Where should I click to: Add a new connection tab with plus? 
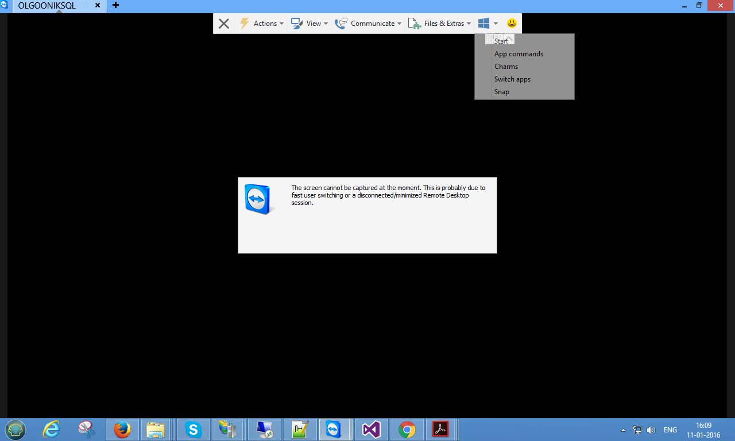coord(115,5)
